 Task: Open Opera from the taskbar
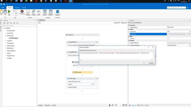[x=36, y=1]
